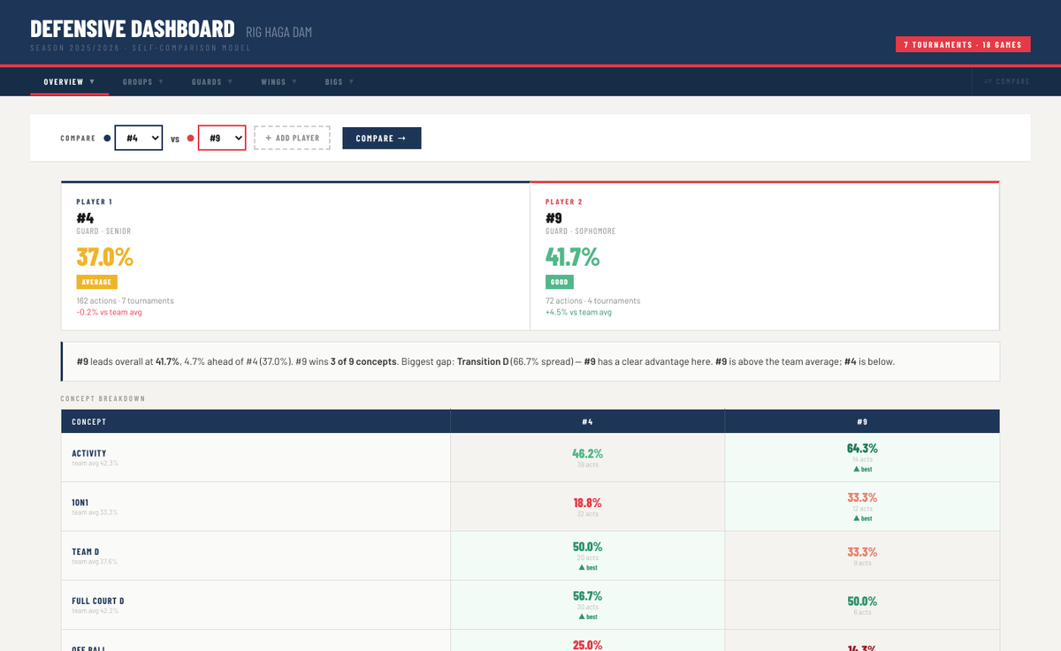Click the Player 2 label
This screenshot has width=1061, height=651.
click(563, 202)
